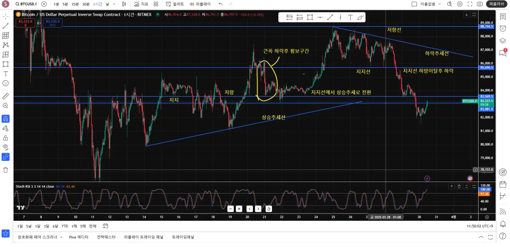Image resolution: width=510 pixels, height=247 pixels.
Task: Select text tool in floating drawing toolbar
Action: [351, 17]
